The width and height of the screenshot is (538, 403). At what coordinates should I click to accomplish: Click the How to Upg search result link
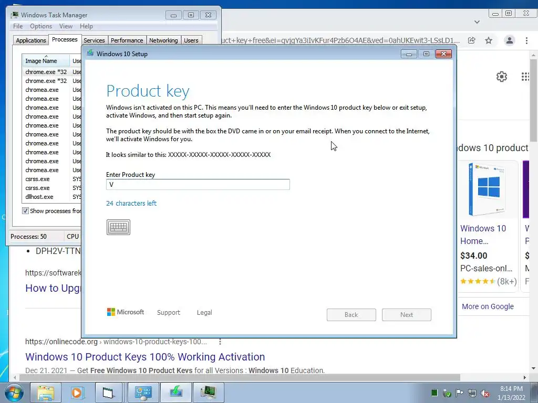tap(53, 288)
